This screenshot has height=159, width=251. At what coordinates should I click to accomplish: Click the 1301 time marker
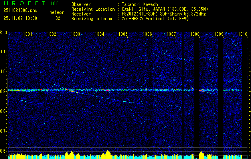28,34
